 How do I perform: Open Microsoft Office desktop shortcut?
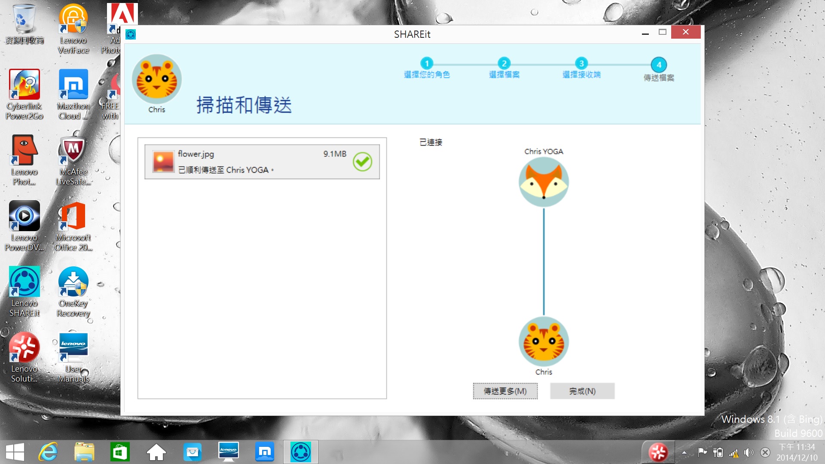(73, 226)
